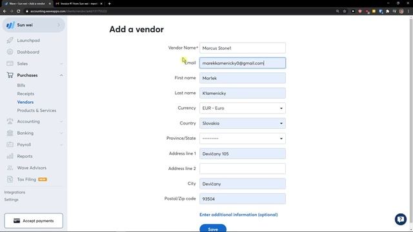This screenshot has width=413, height=232.
Task: Click Enter additional information (optional) link
Action: (x=239, y=215)
